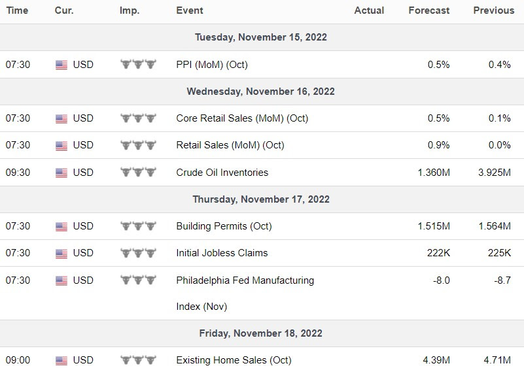524x370 pixels.
Task: Click bull importance icons for Philadelphia Fed row
Action: (x=138, y=280)
